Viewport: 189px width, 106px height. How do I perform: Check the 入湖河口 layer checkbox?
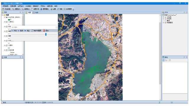coord(6,22)
